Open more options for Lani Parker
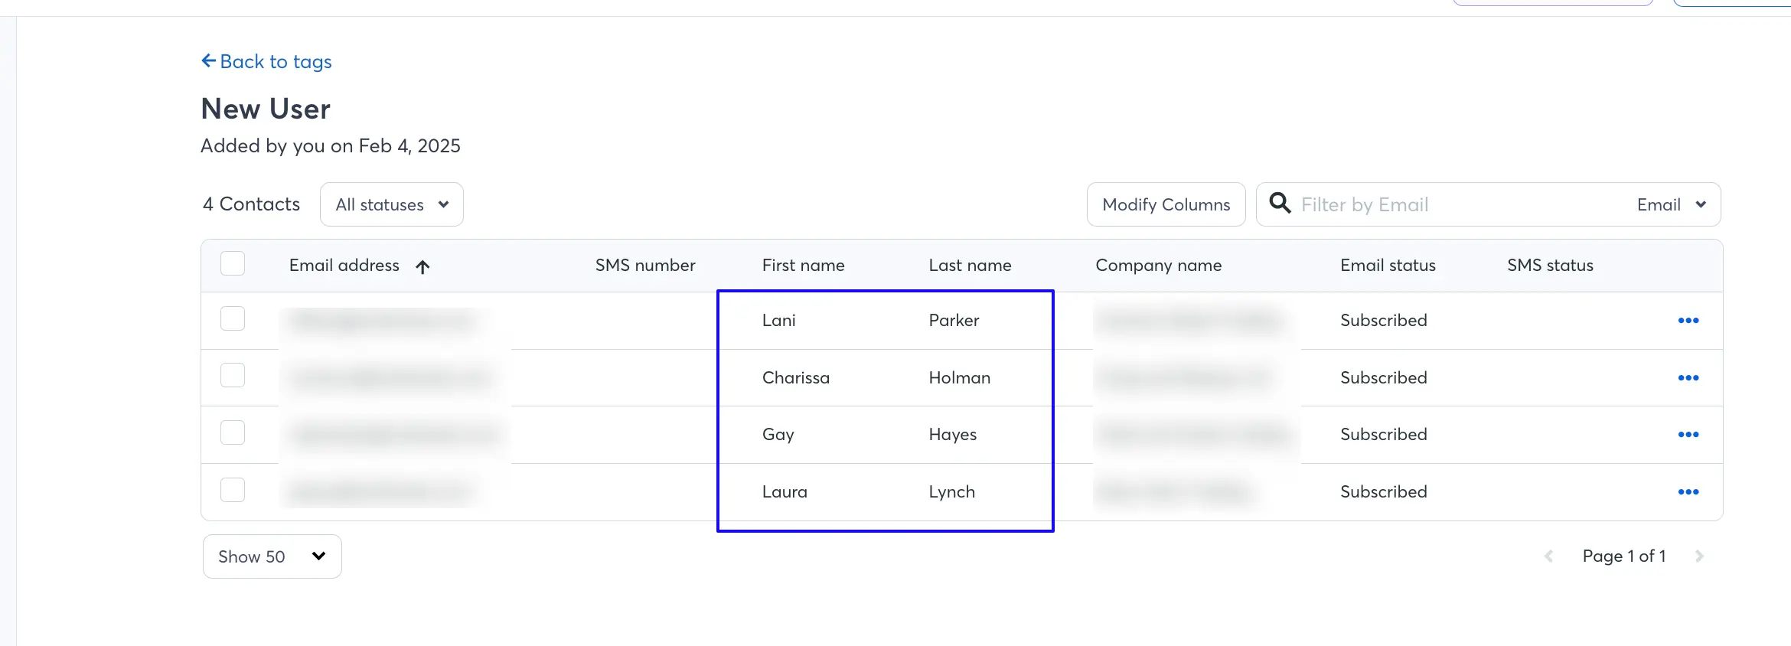Screen dimensions: 1791x646 (x=1688, y=321)
